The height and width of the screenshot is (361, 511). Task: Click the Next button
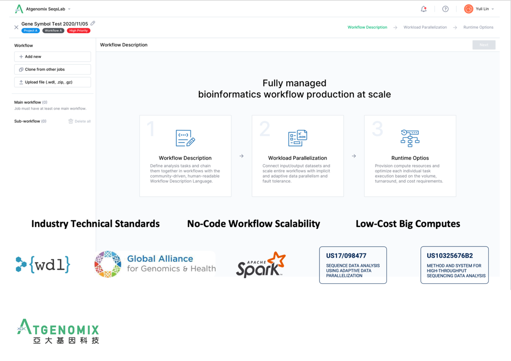[484, 45]
